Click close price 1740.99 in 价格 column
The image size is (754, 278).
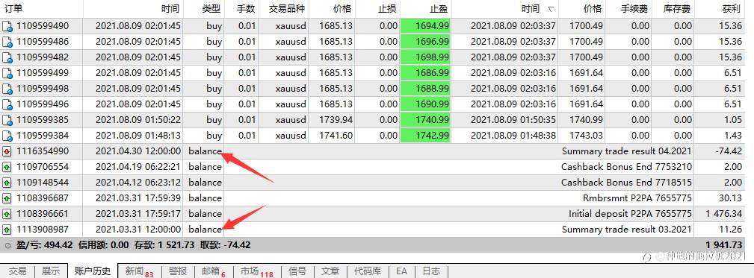coord(586,120)
